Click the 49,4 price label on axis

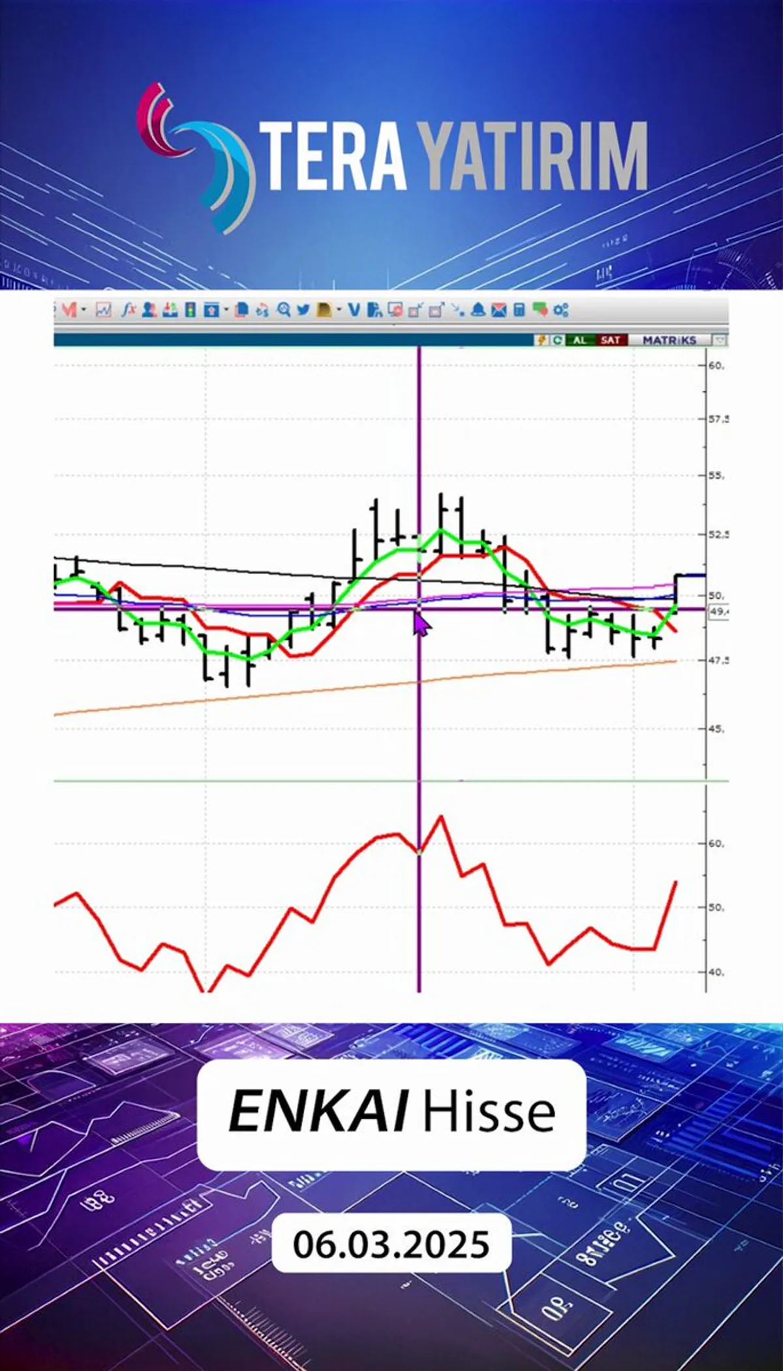(718, 611)
